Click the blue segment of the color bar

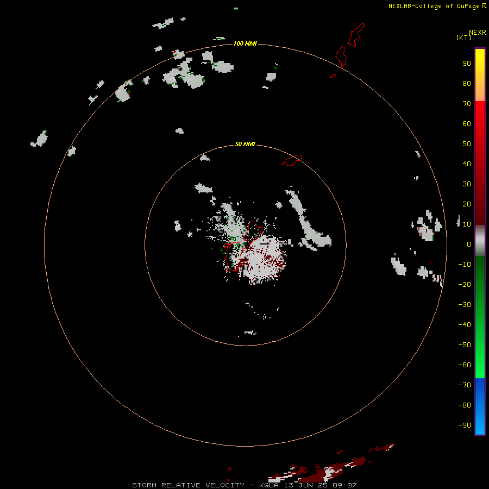(x=480, y=406)
